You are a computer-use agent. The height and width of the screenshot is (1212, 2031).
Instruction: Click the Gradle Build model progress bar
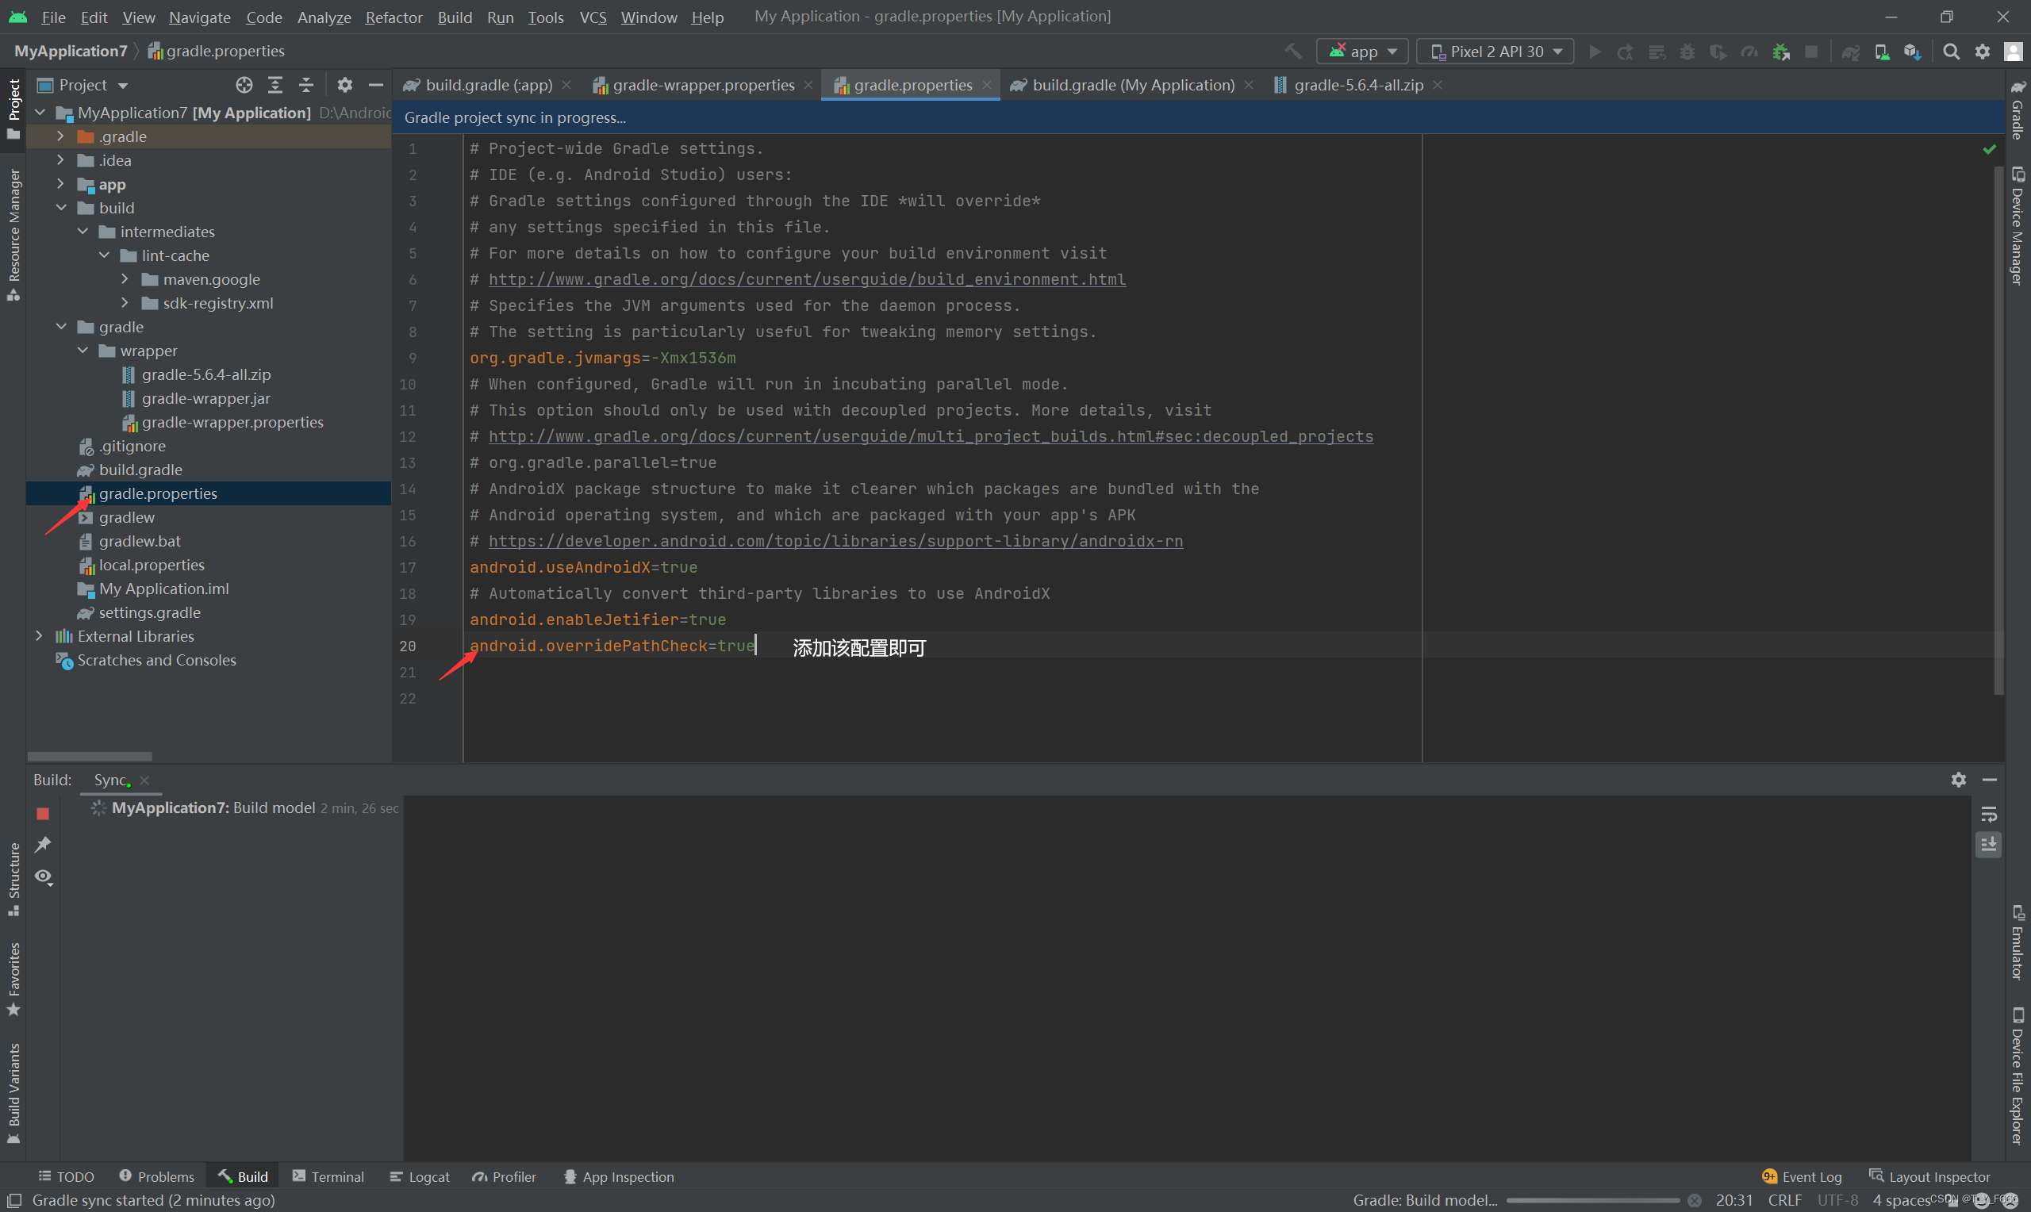pos(1591,1200)
